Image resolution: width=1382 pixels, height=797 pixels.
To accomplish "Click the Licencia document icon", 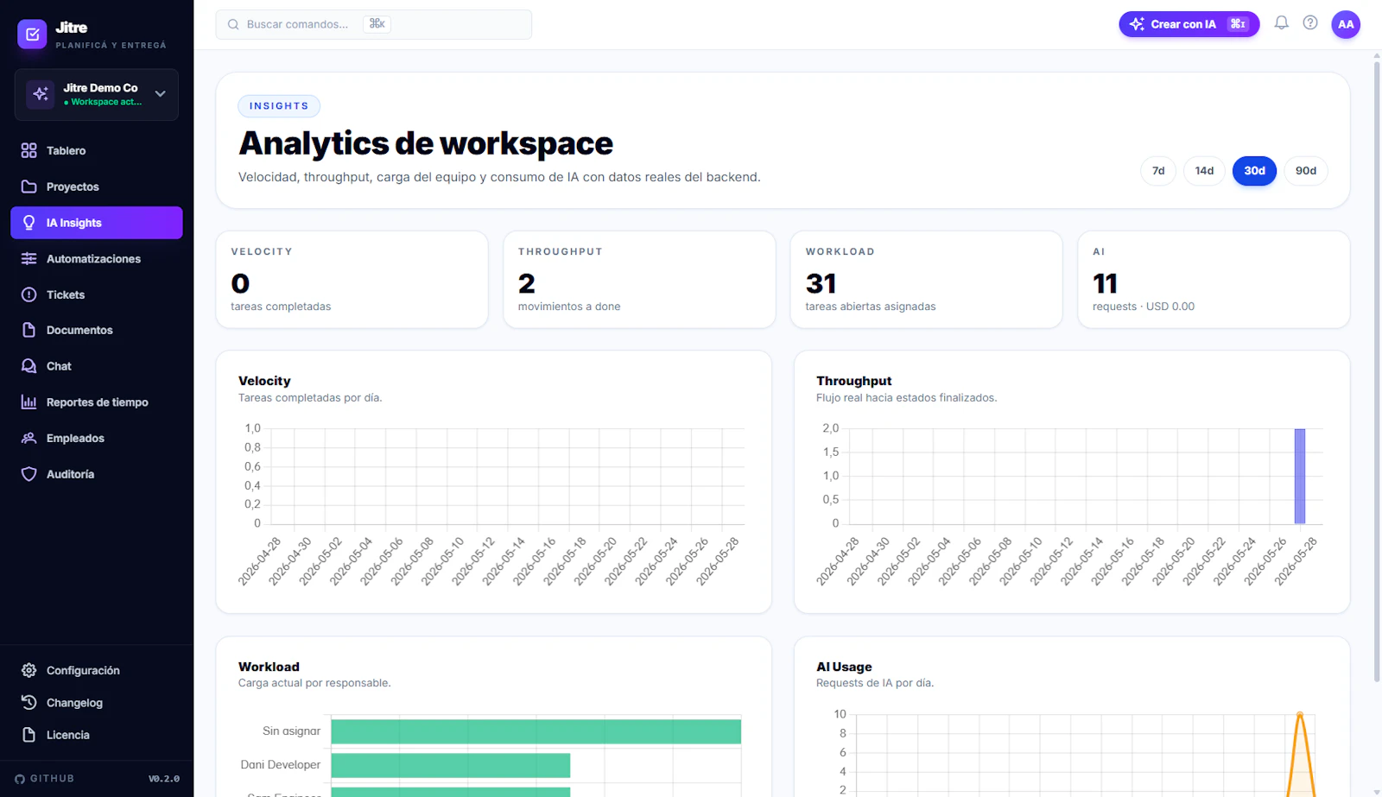I will [29, 735].
